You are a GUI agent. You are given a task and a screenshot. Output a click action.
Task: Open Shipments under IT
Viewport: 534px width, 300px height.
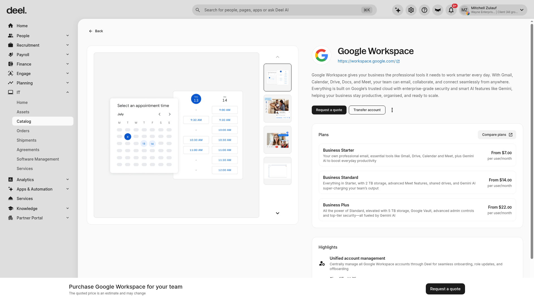pos(43,140)
